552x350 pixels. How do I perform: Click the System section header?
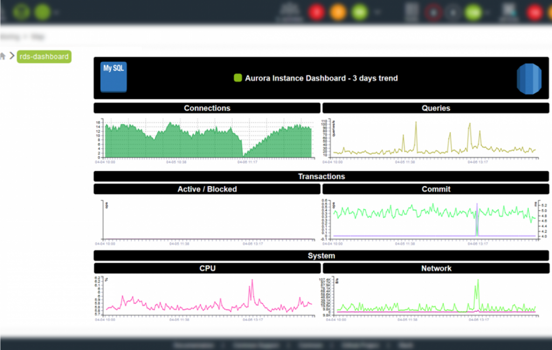click(321, 256)
